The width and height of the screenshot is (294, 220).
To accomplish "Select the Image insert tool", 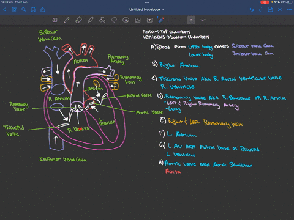I will 138,20.
